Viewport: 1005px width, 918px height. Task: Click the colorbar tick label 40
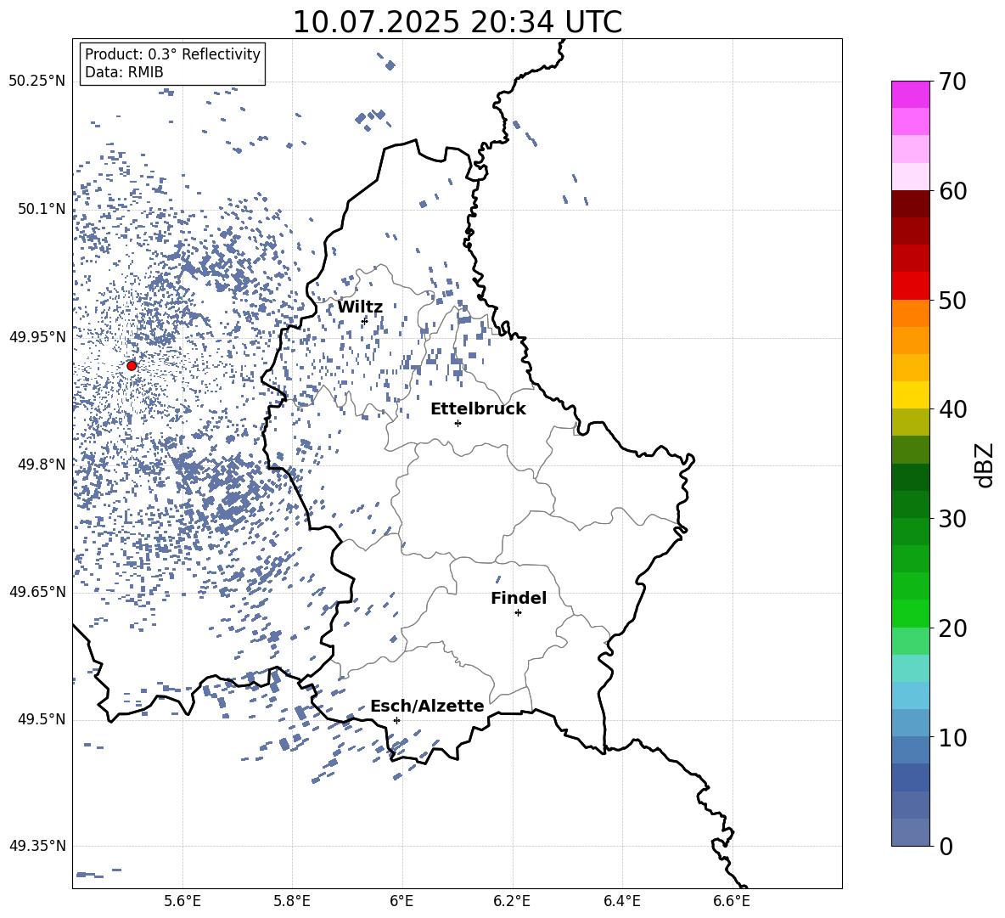952,409
